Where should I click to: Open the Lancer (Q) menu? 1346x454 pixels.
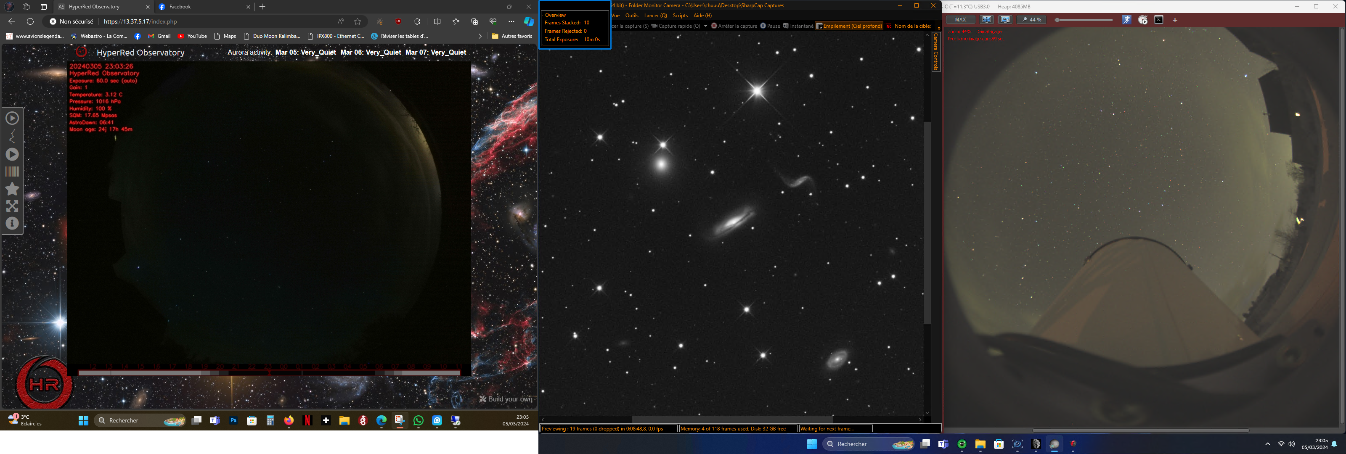(x=655, y=16)
